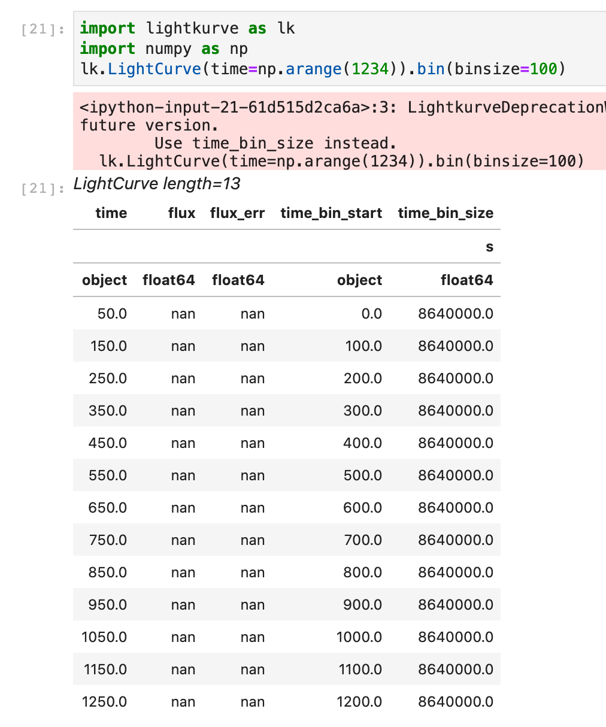Click the 'import lightkurve as lk' code line
Screen dimensions: 606x727
point(187,28)
